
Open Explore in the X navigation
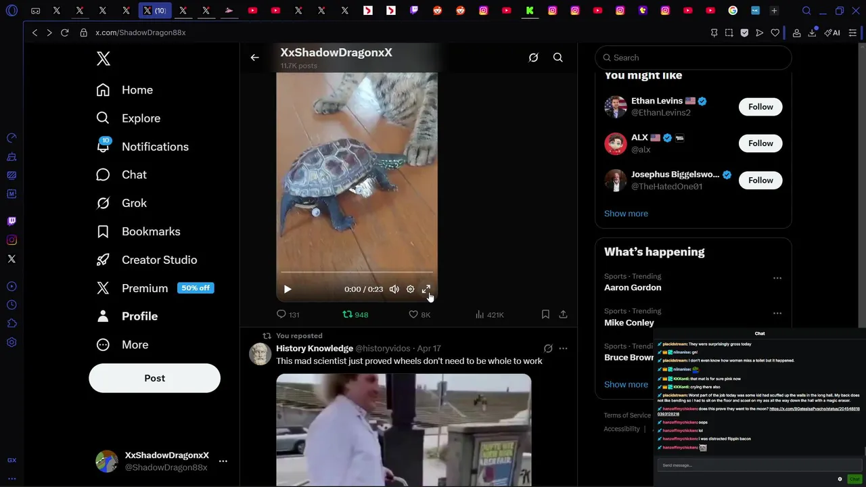click(x=128, y=118)
